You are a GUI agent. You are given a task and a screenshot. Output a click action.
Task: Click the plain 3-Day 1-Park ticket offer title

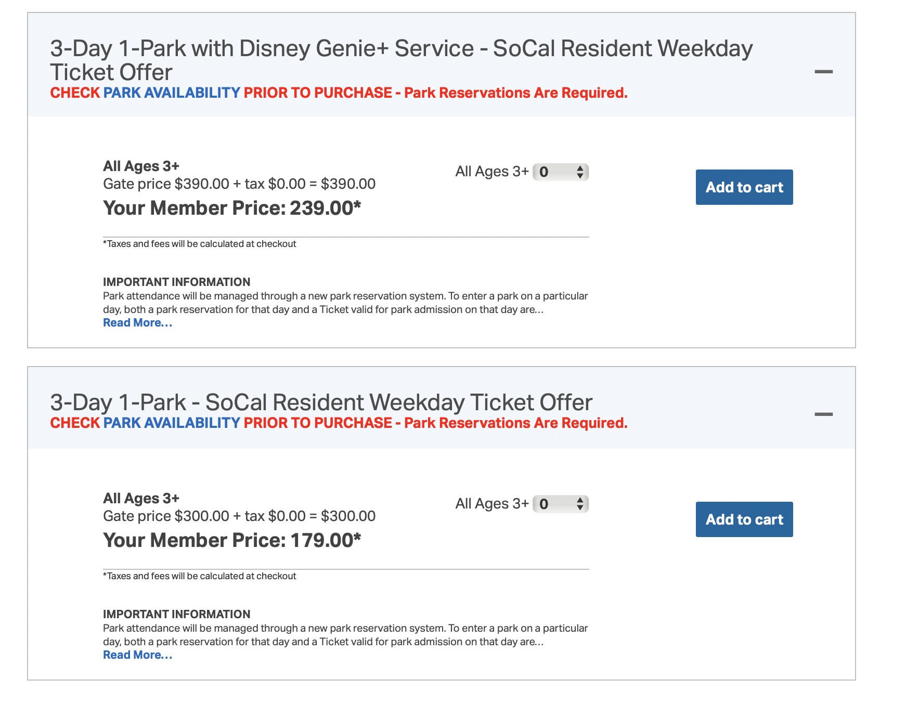point(321,402)
